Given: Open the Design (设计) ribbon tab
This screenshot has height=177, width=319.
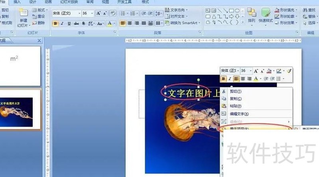Looking at the screenshot, I should point(33,2).
